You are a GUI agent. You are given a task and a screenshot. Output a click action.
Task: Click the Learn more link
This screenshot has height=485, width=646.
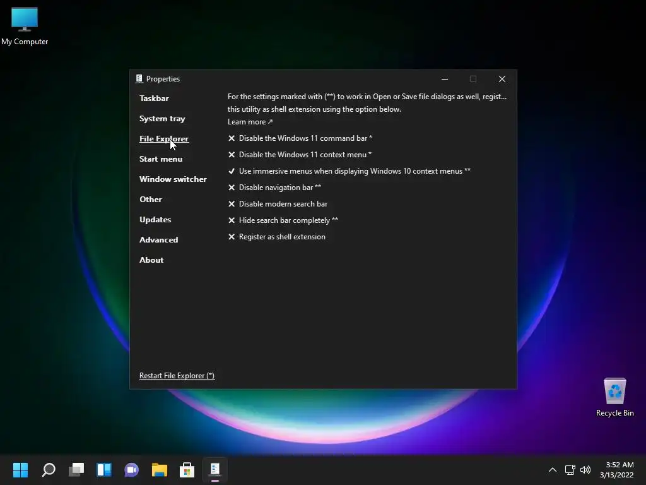(x=250, y=122)
